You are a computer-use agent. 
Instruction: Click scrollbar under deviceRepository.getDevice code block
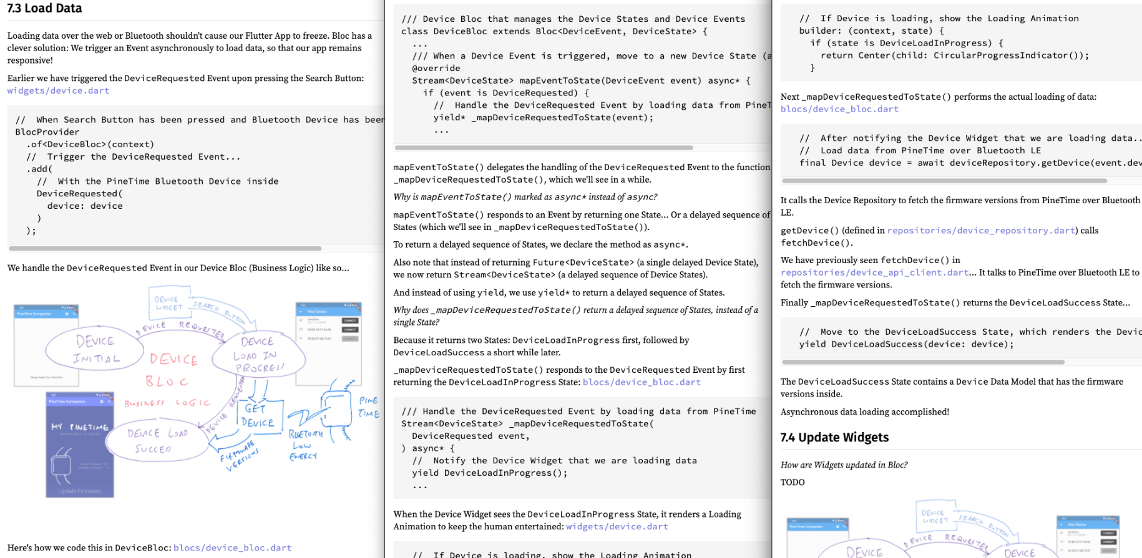coord(944,181)
